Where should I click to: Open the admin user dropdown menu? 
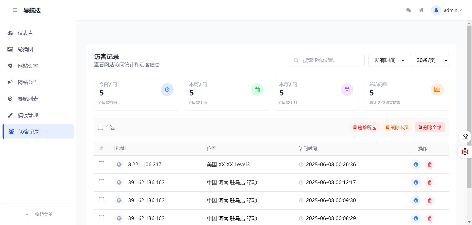[447, 10]
